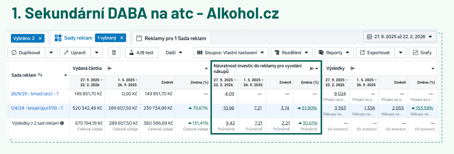The height and width of the screenshot is (154, 454).
Task: Click the Exportovat export button
Action: pos(375,53)
